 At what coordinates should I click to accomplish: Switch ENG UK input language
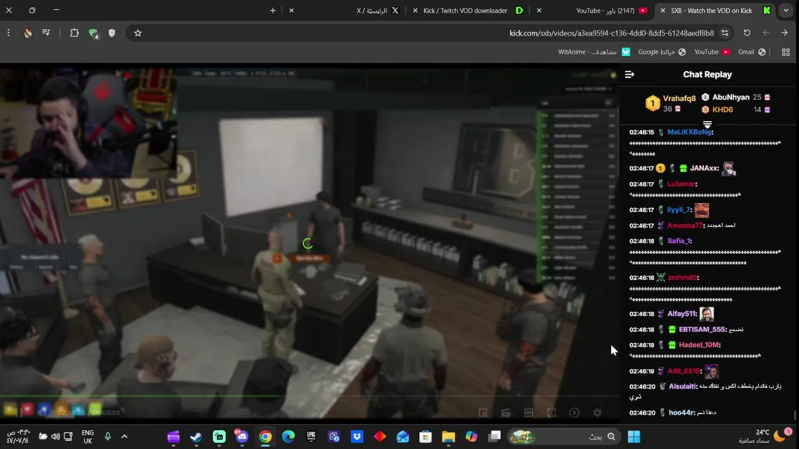coord(88,437)
